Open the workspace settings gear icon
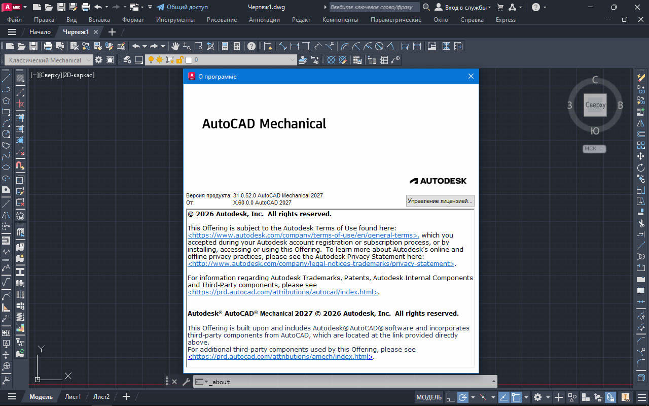The height and width of the screenshot is (406, 649). tap(98, 60)
